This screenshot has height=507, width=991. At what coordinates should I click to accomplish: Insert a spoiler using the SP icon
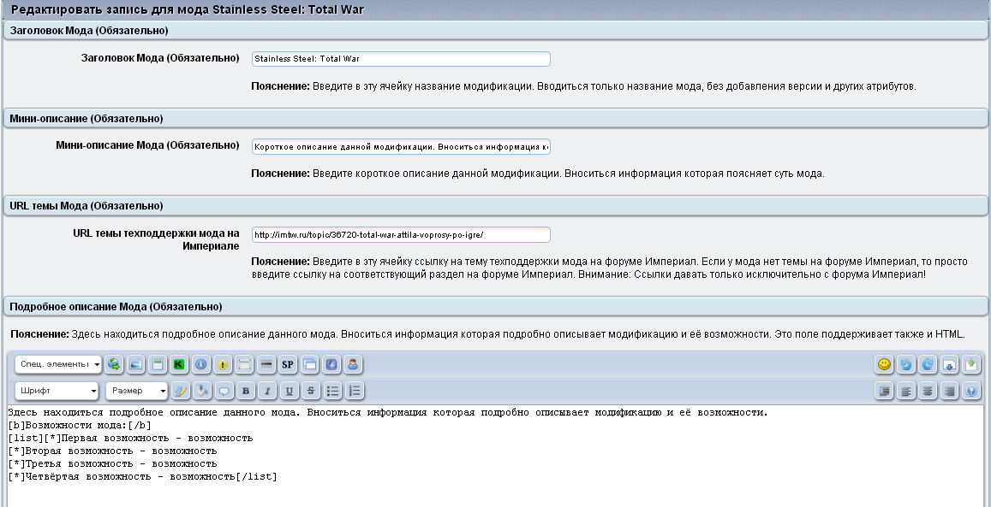click(x=288, y=364)
